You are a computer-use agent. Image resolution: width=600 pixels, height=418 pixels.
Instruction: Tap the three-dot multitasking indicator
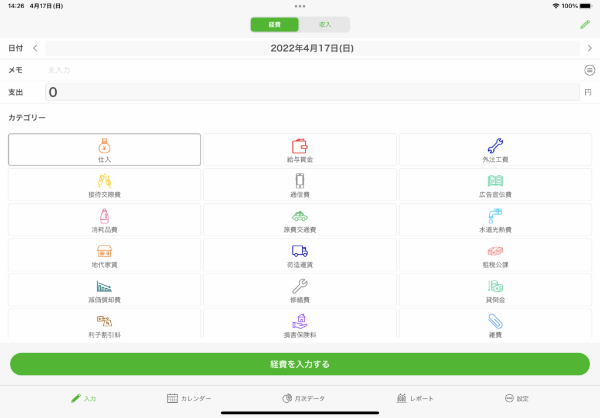click(x=300, y=6)
